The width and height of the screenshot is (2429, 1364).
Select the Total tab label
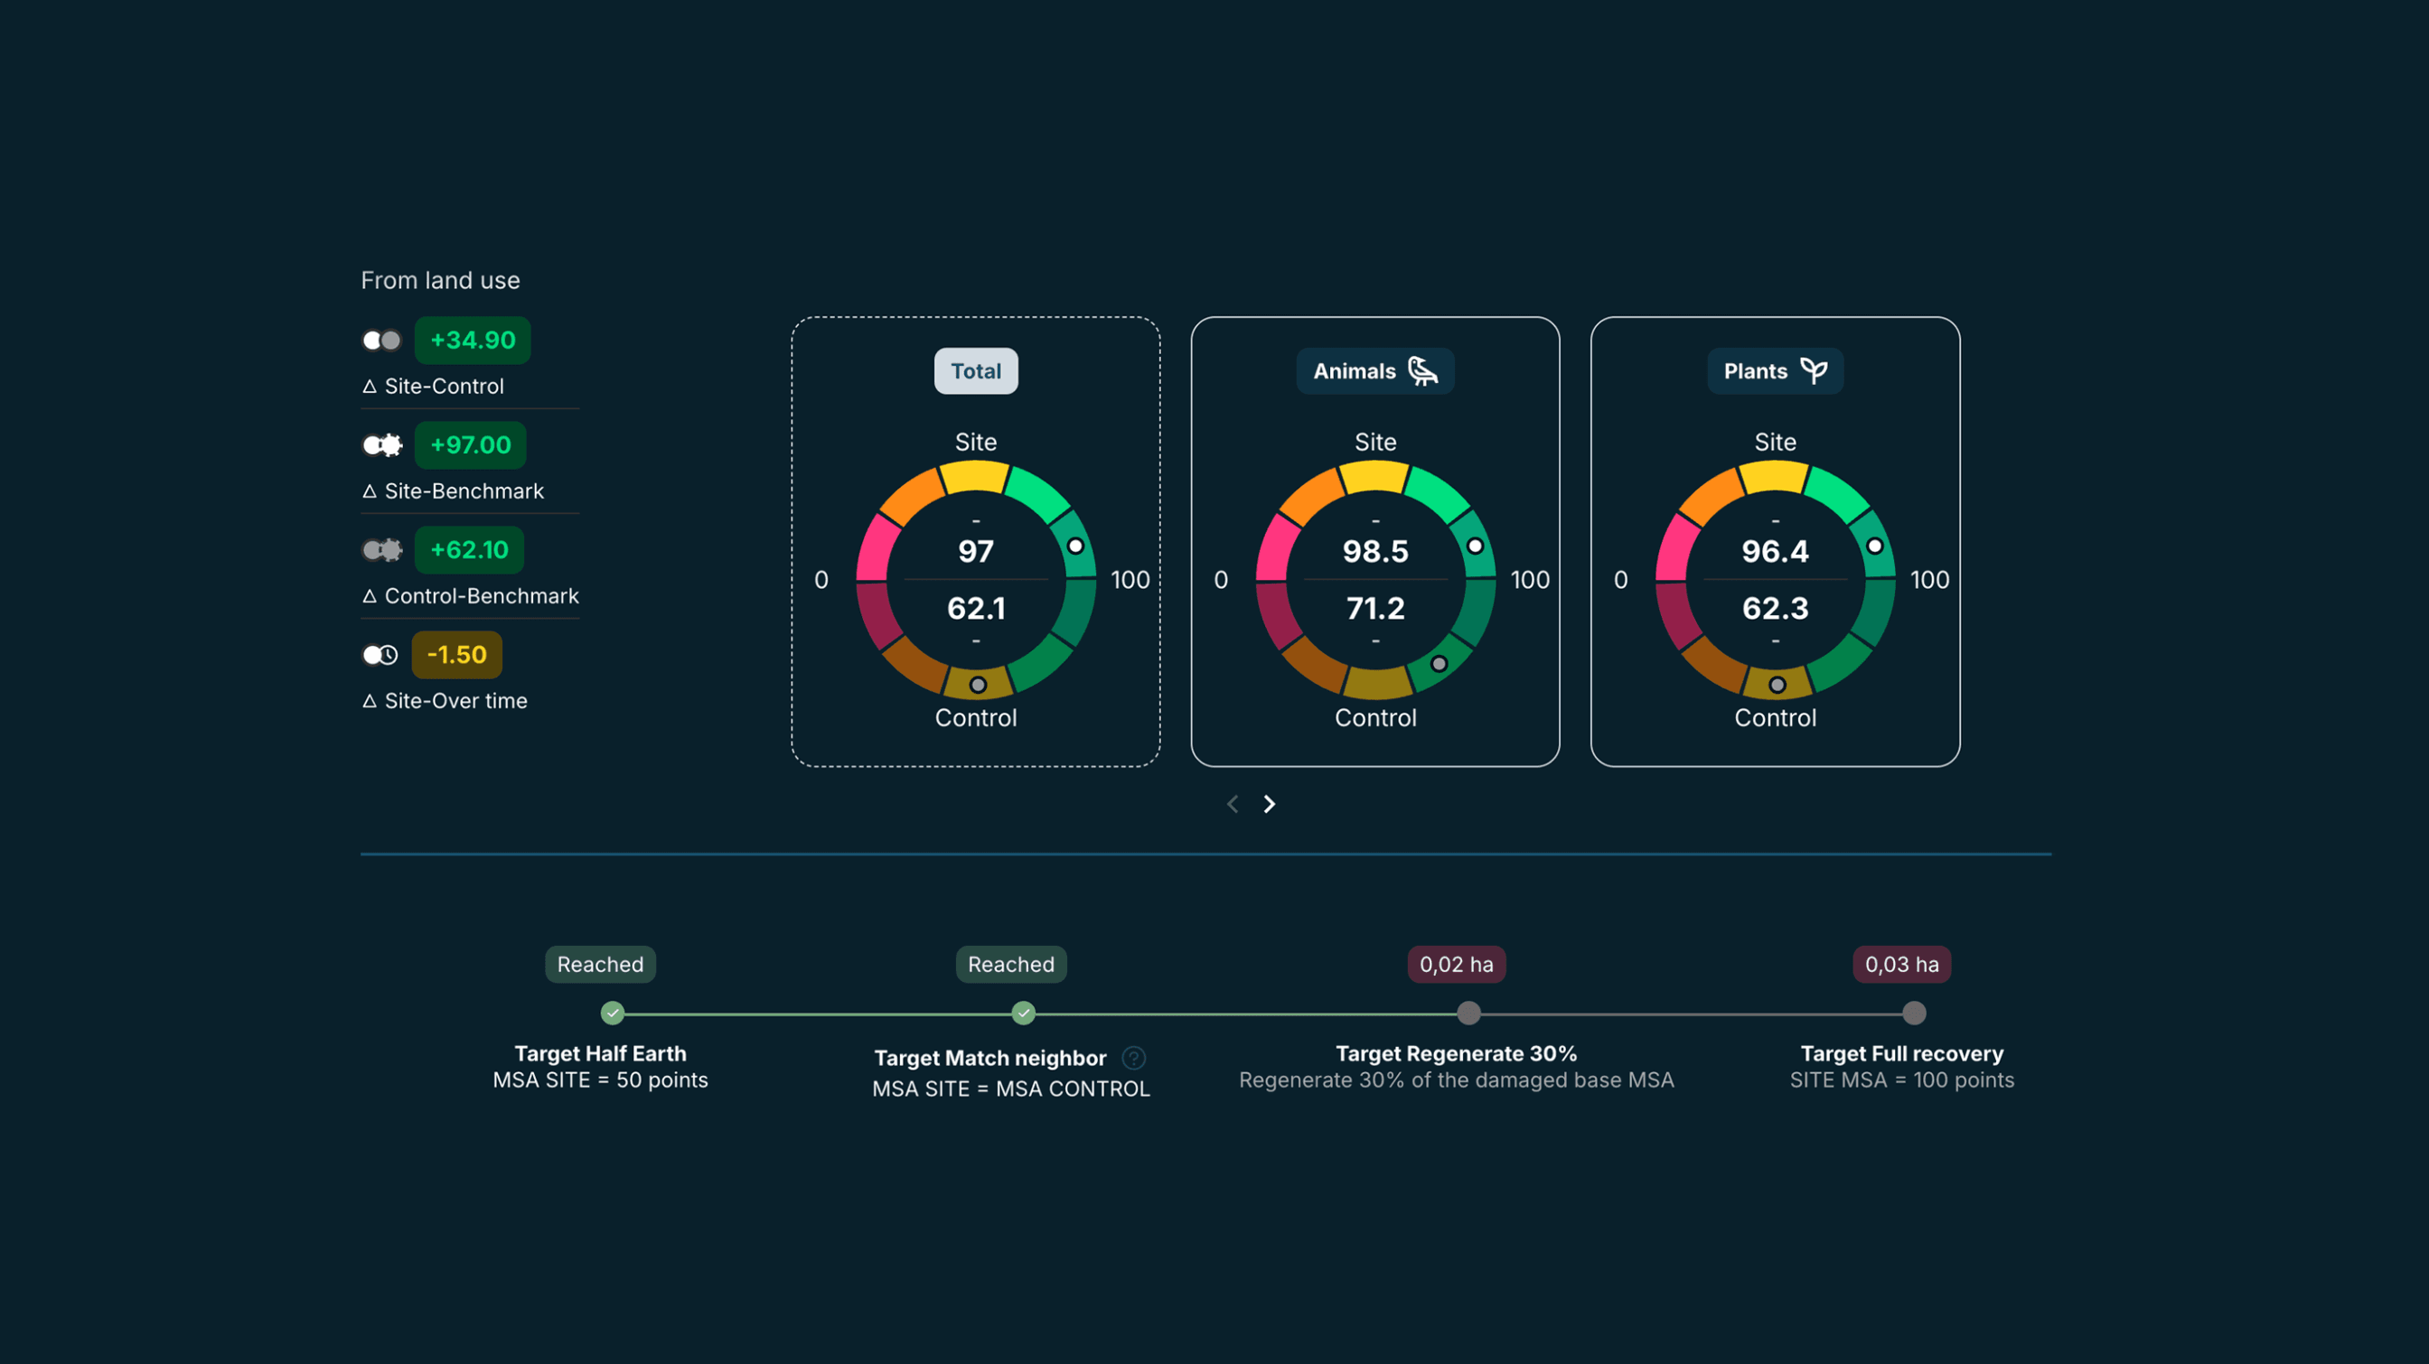tap(976, 370)
